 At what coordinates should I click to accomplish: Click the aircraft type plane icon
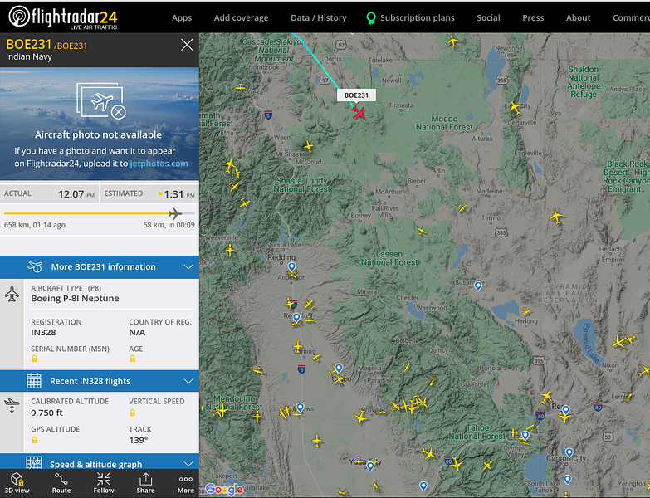pos(12,295)
